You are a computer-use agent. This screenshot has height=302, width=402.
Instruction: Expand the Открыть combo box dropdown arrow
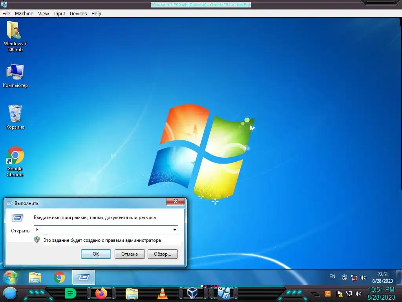175,230
